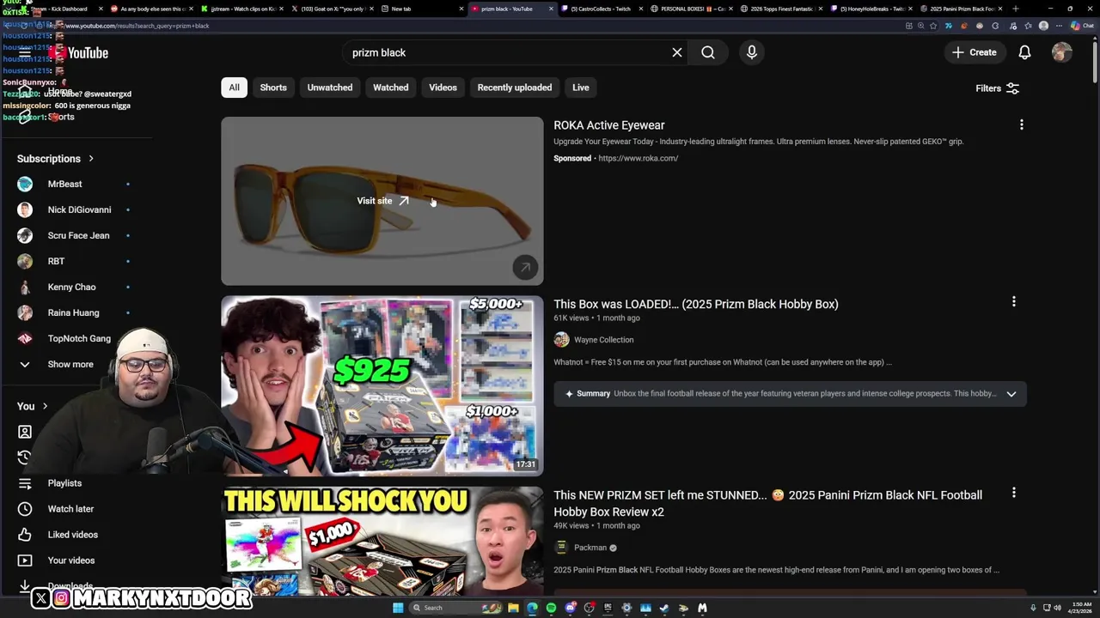Open the You section chevron

[45, 406]
